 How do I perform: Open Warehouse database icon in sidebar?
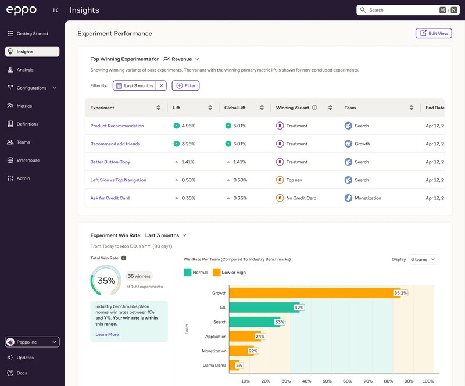pos(10,160)
